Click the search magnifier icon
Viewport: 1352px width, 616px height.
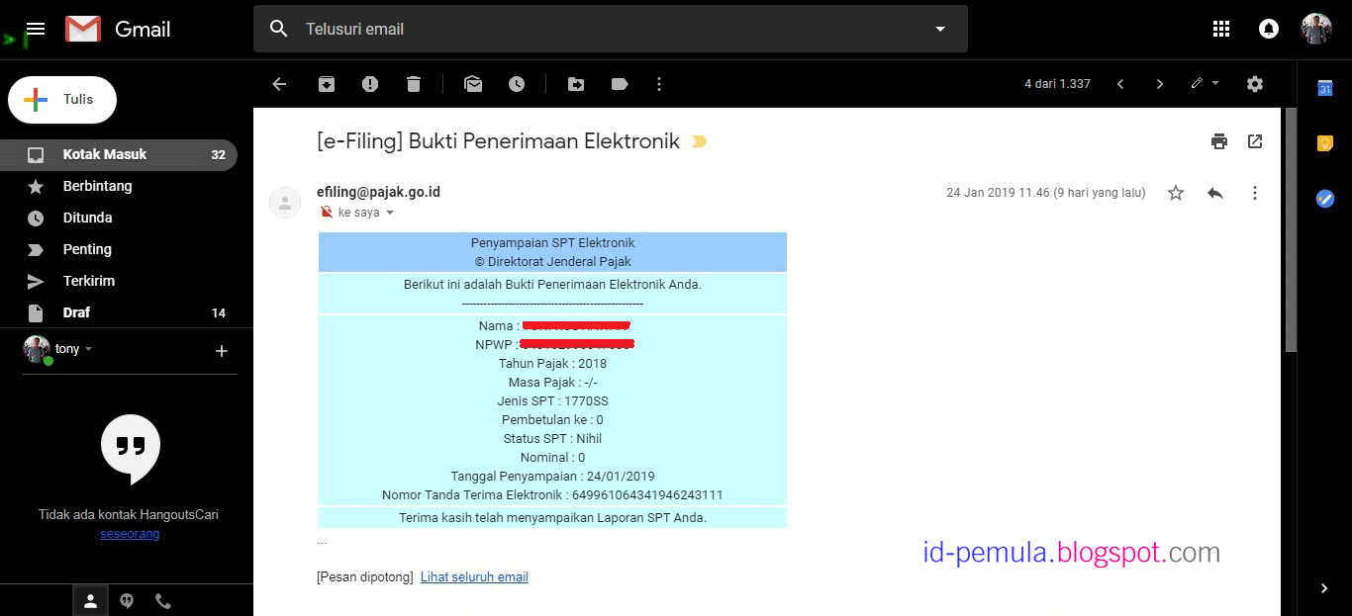click(279, 29)
